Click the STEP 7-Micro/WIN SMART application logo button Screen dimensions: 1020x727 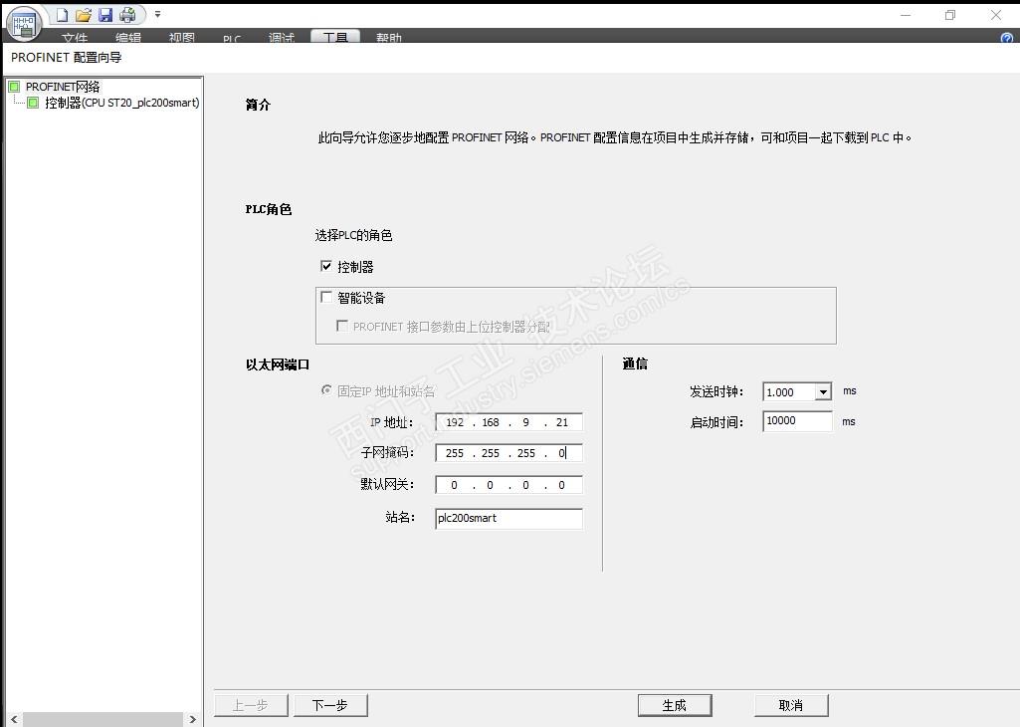click(24, 24)
